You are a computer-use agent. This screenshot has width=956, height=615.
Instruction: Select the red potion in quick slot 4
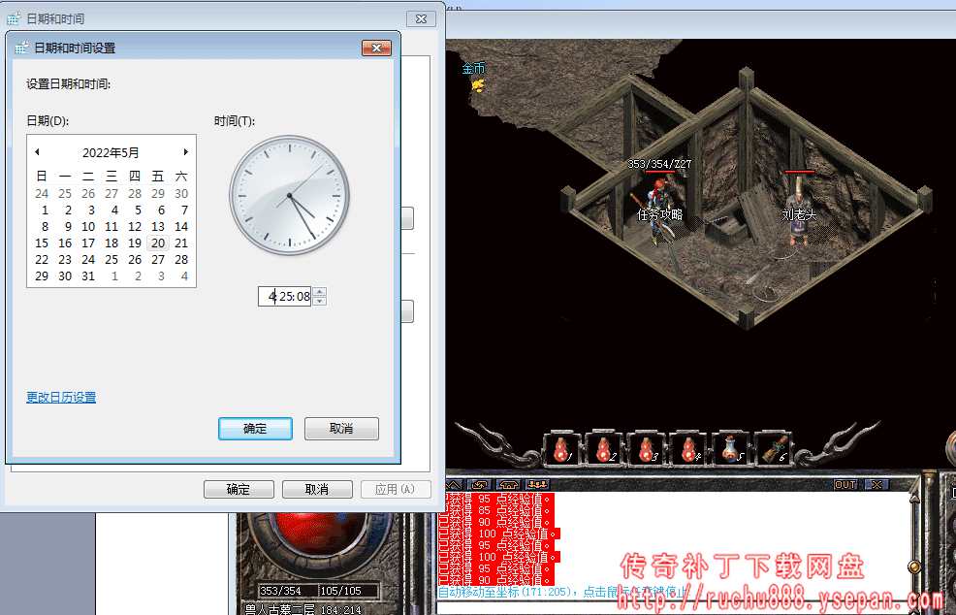(x=687, y=450)
